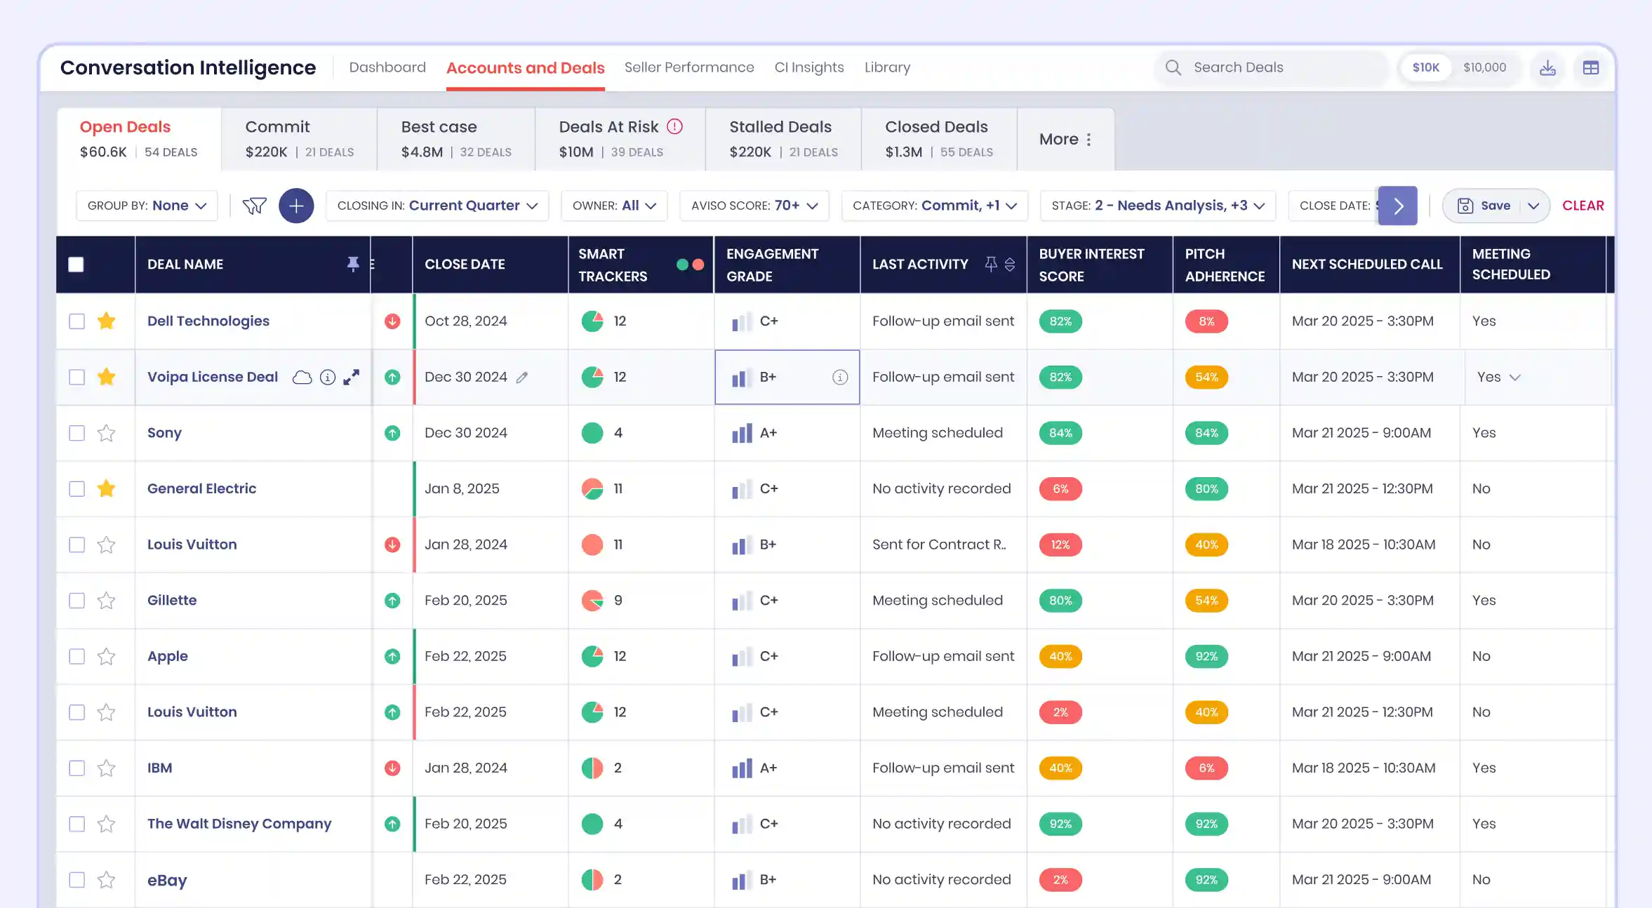Click the pin icon in Deal Name header
Viewport: 1652px width, 908px height.
point(353,264)
